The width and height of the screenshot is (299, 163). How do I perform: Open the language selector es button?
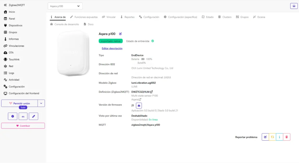pos(23,116)
